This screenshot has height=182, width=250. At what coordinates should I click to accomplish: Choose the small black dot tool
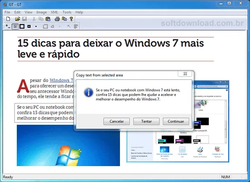(x=36, y=26)
